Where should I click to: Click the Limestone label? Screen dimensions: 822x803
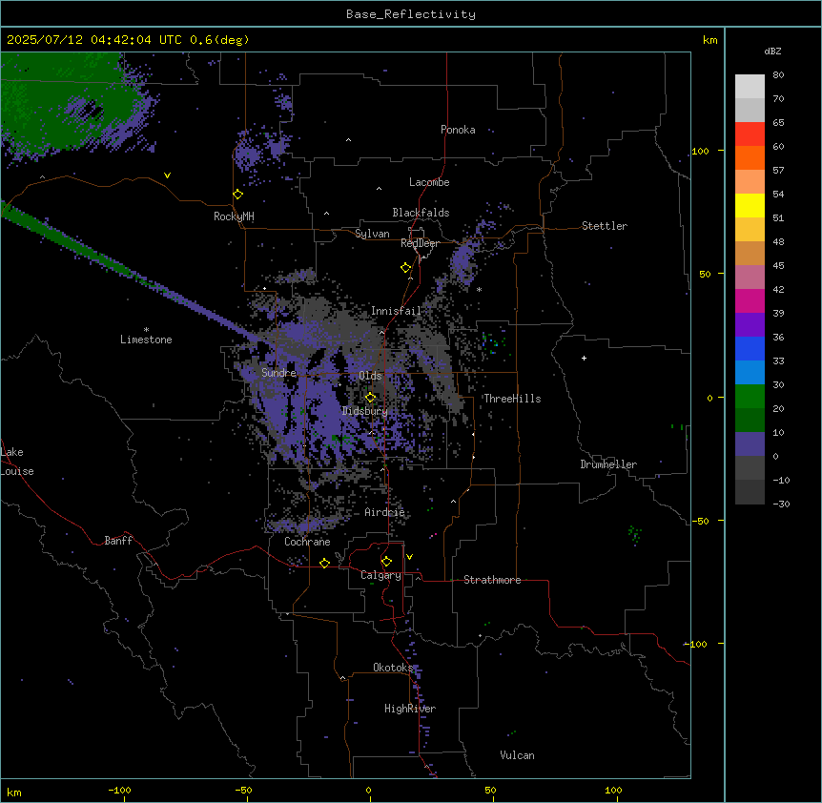click(146, 340)
